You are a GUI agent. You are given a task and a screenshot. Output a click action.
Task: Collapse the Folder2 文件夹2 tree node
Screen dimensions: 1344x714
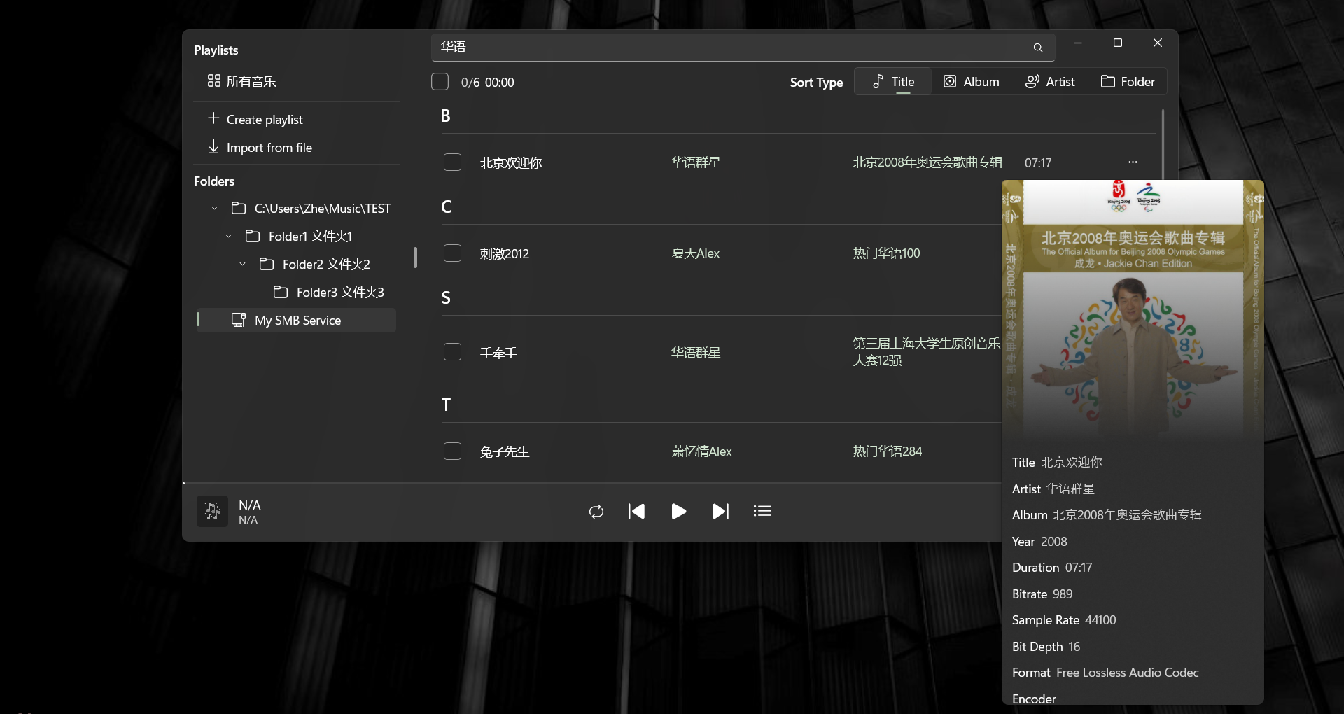242,265
